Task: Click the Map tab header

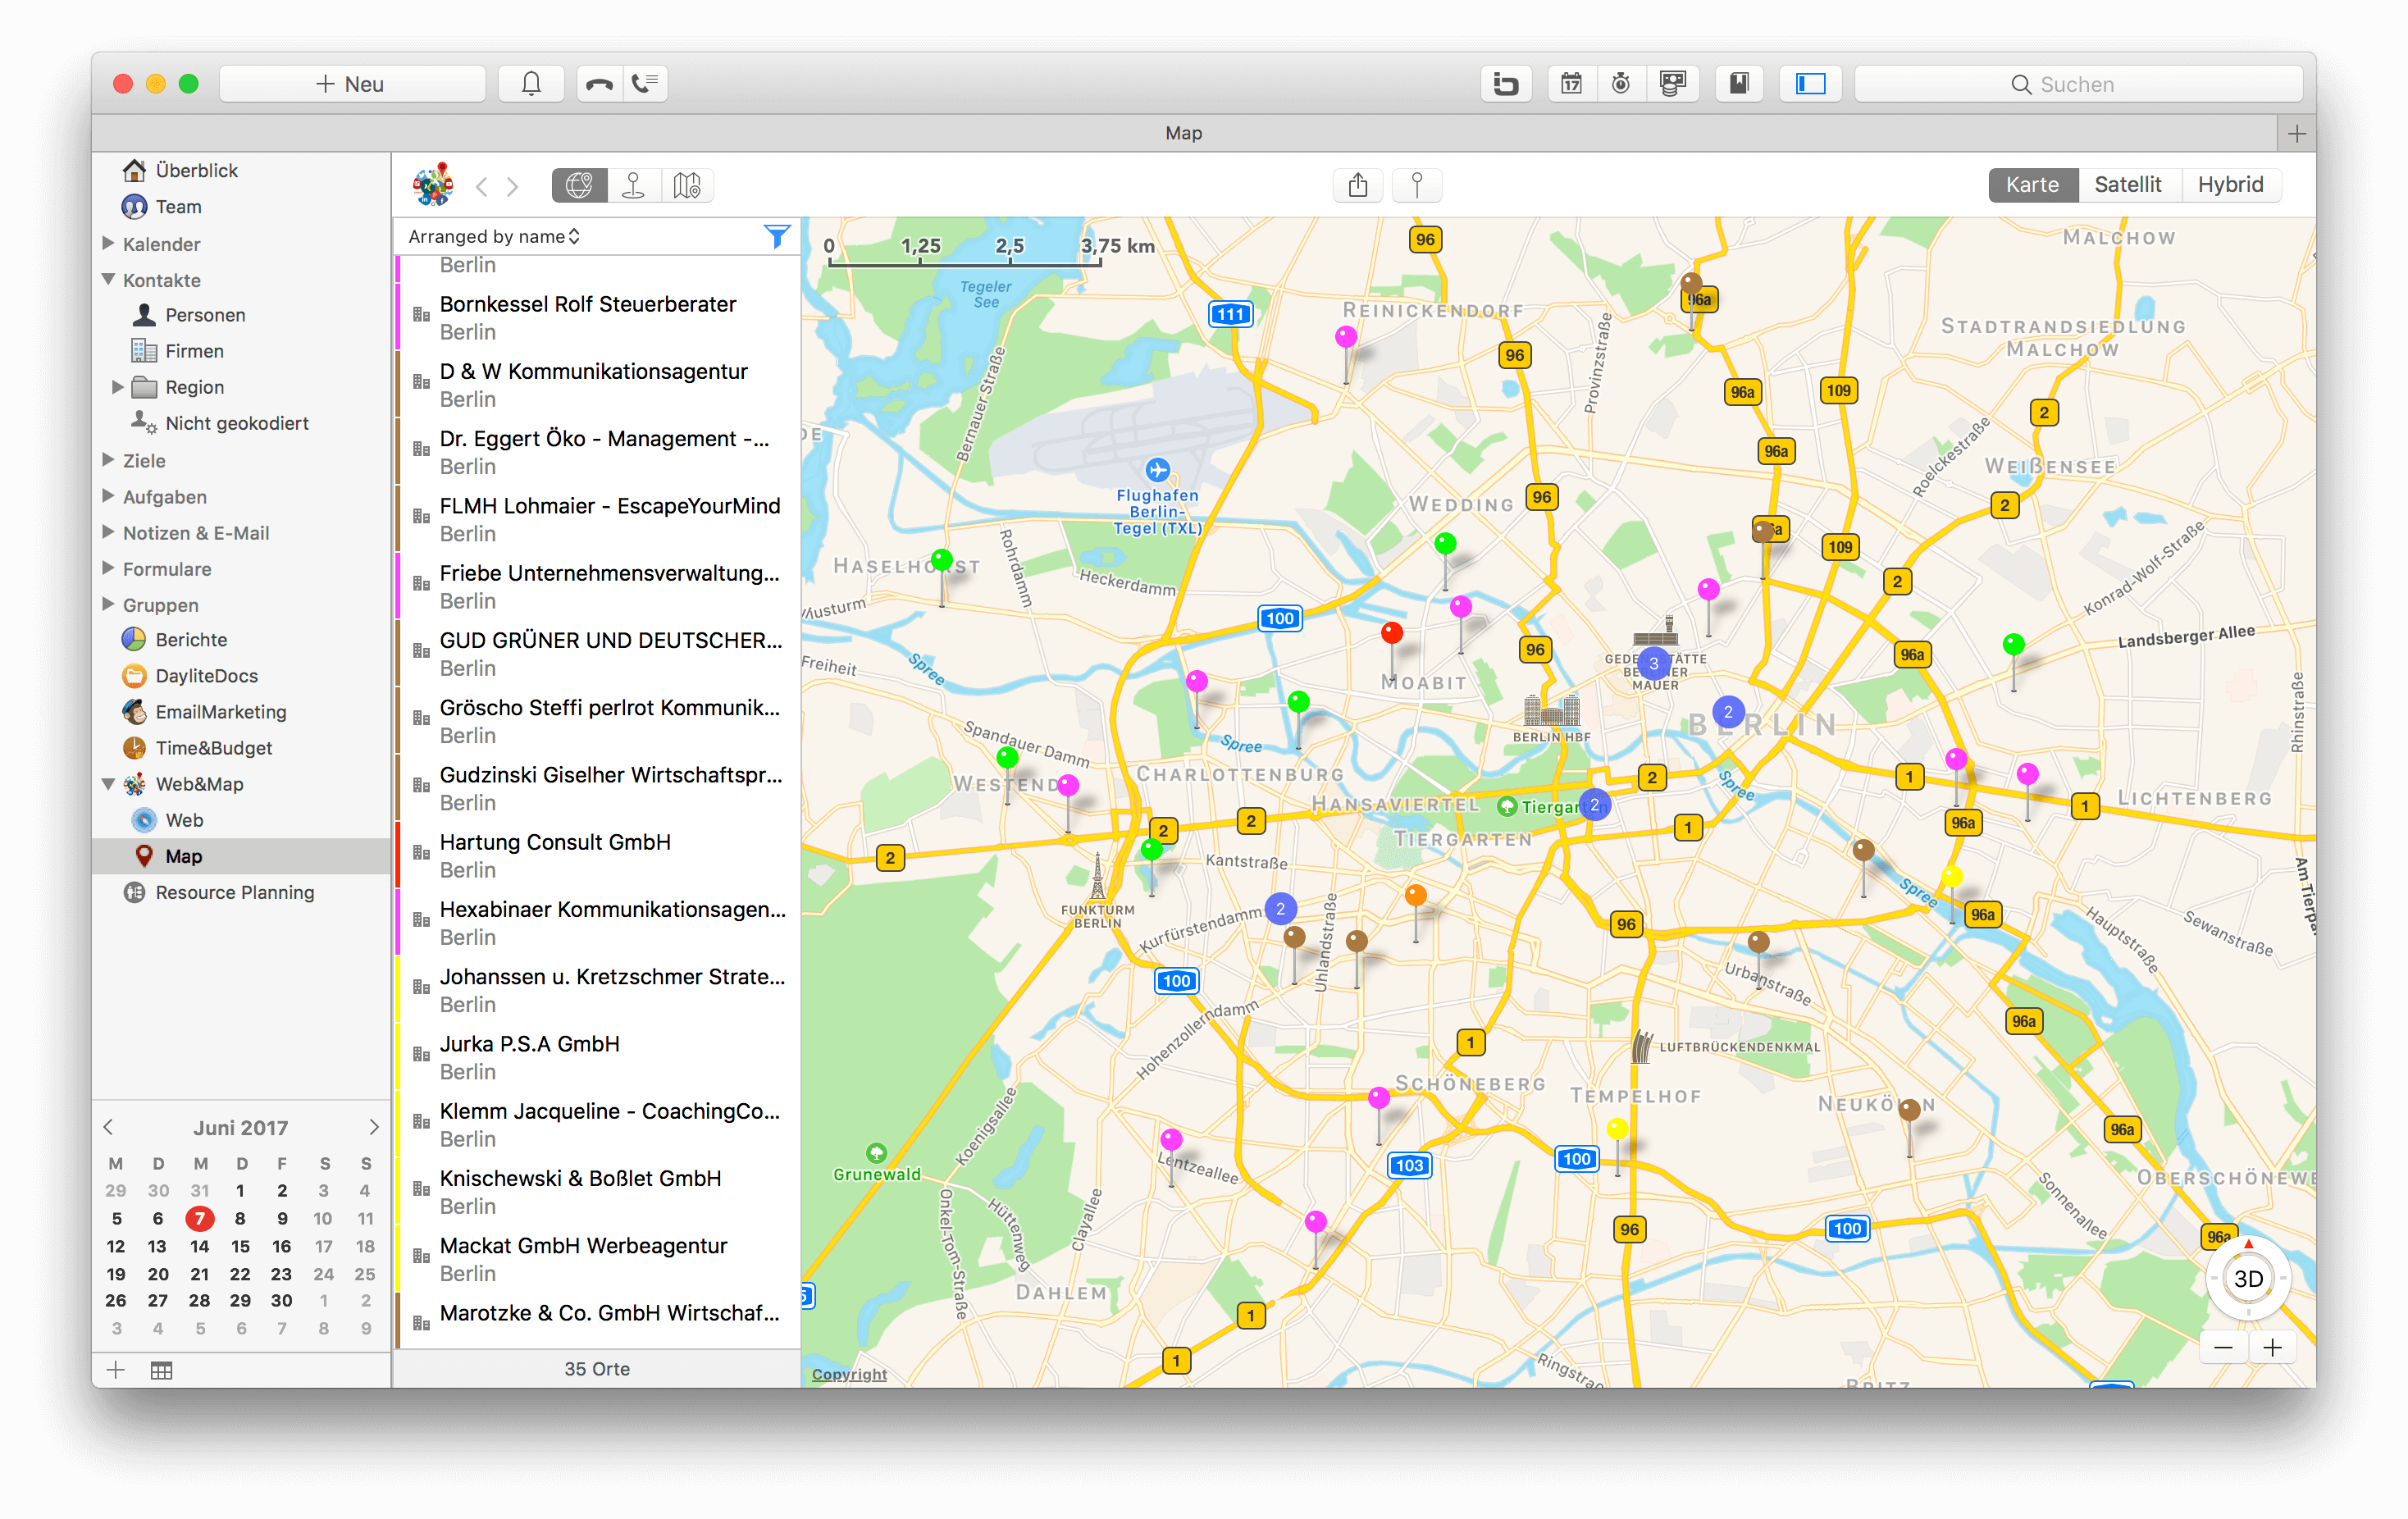Action: pos(1183,132)
